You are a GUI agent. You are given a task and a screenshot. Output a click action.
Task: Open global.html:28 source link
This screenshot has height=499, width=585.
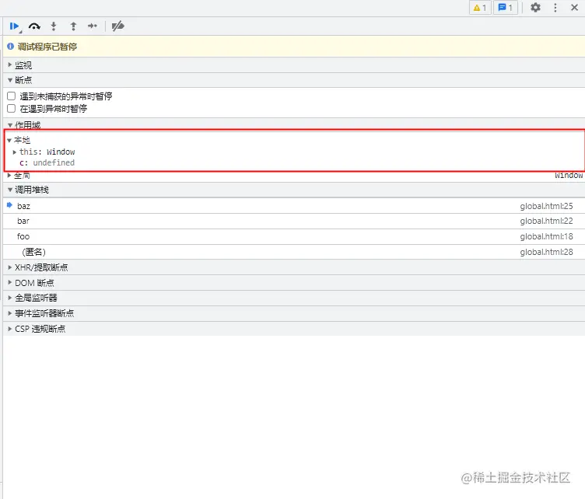546,252
